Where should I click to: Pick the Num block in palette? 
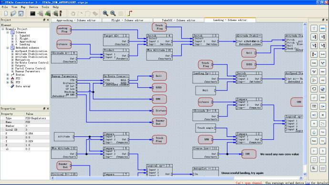pyautogui.click(x=314, y=141)
